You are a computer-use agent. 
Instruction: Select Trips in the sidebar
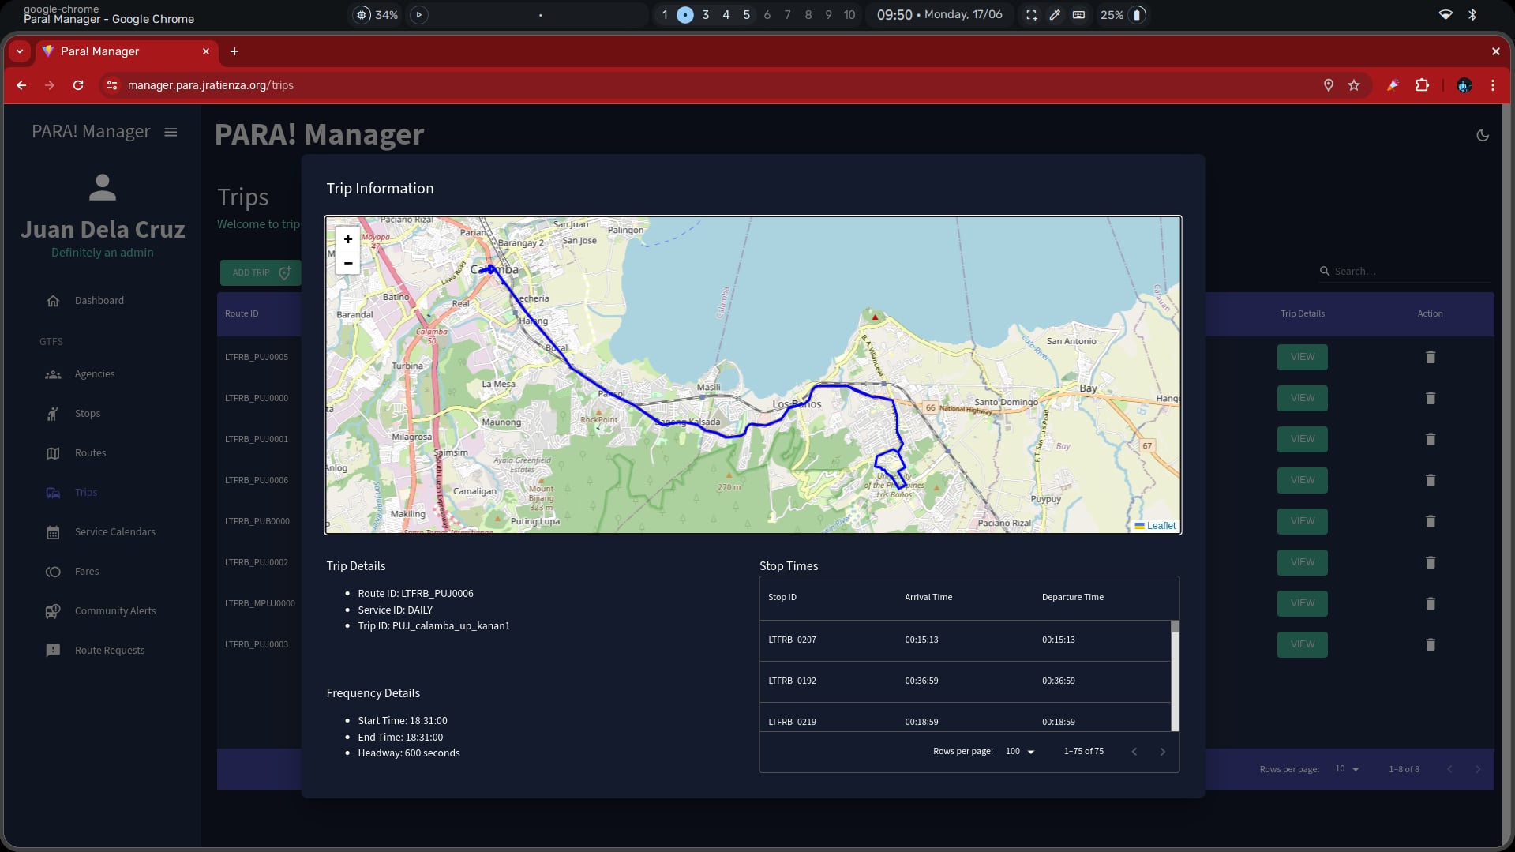click(86, 493)
